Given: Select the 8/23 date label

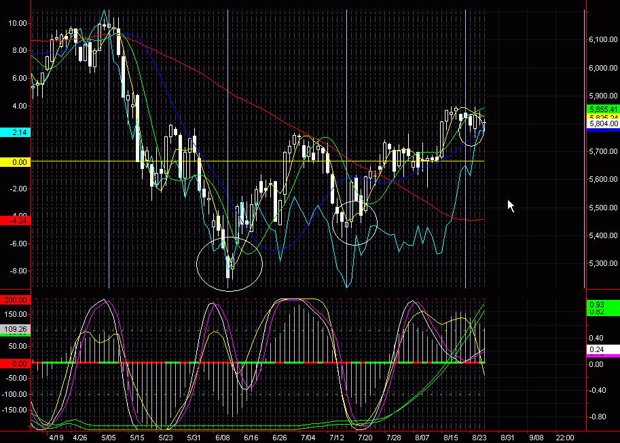Looking at the screenshot, I should coord(480,438).
